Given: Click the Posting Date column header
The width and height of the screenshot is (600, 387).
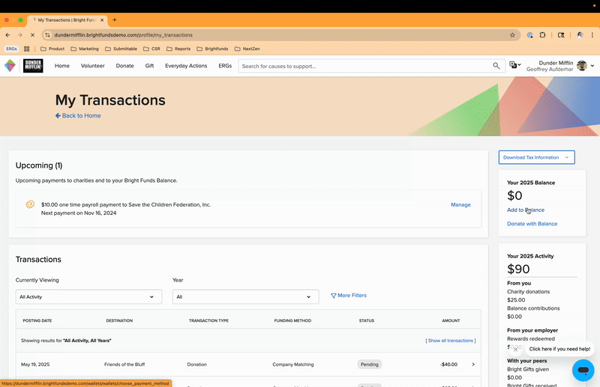Looking at the screenshot, I should pos(37,320).
